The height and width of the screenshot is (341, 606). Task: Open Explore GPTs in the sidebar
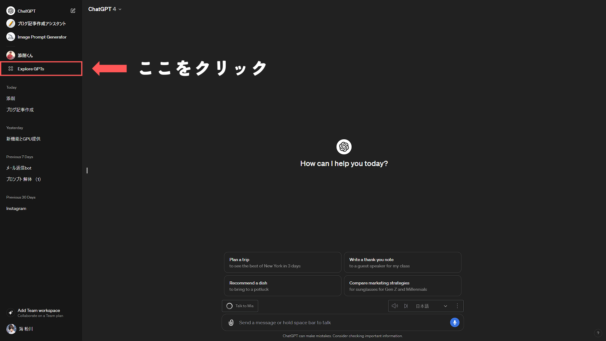click(31, 69)
